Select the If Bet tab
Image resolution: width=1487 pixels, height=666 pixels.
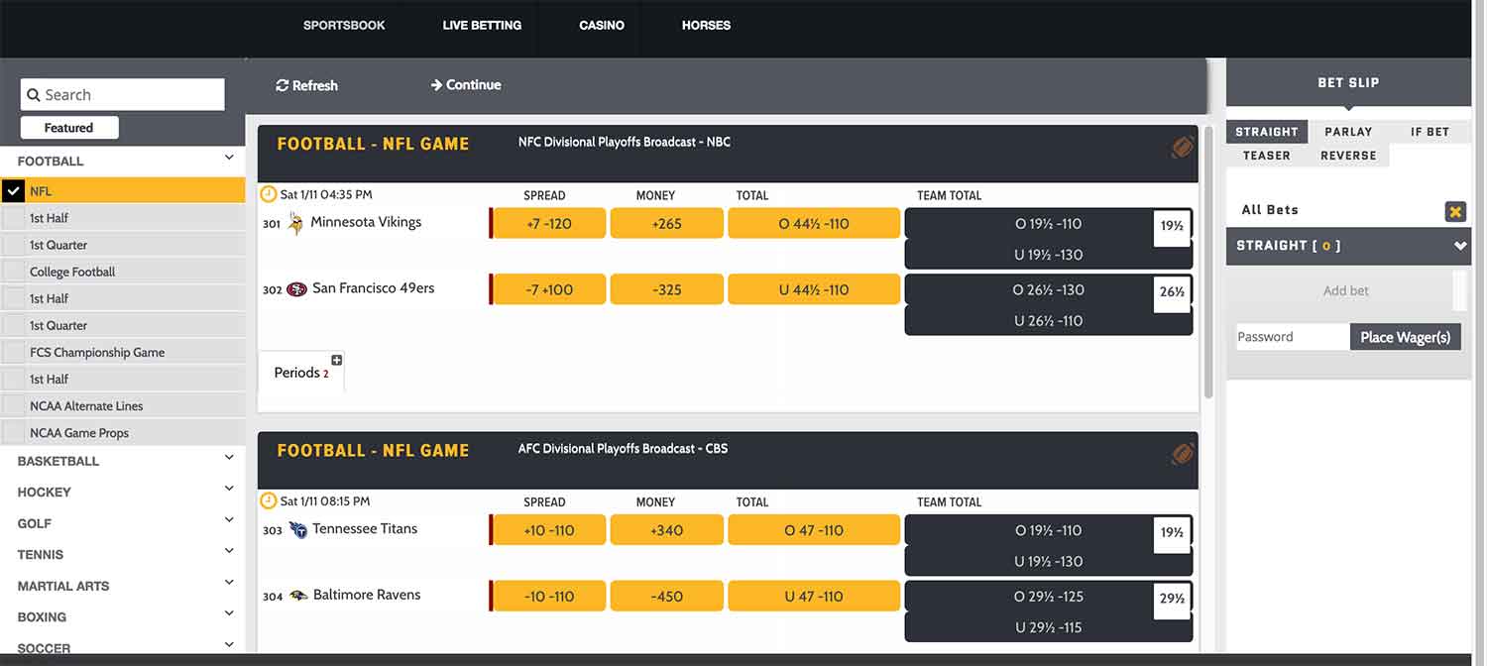(1430, 132)
